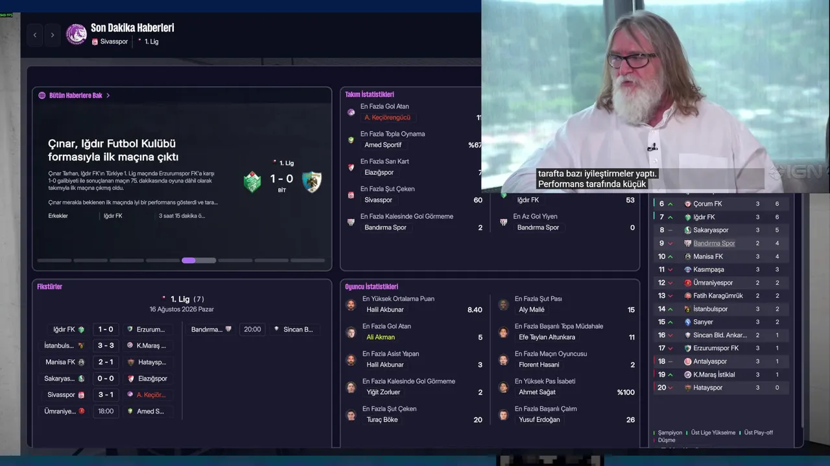Open Bütün Haberlere Bak news link
Screen dimensions: 830x466
tap(76, 95)
